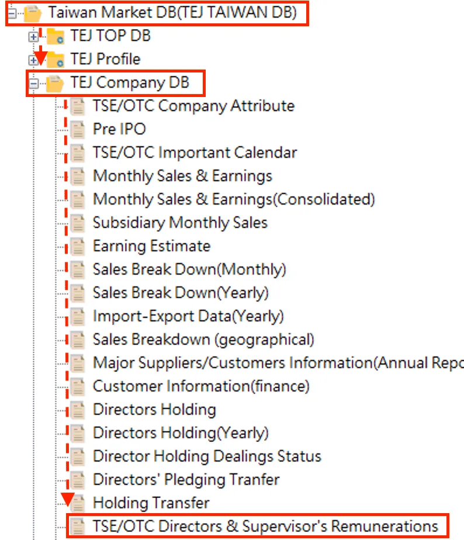Click the document icon for Customer Information(finance)

[78, 386]
